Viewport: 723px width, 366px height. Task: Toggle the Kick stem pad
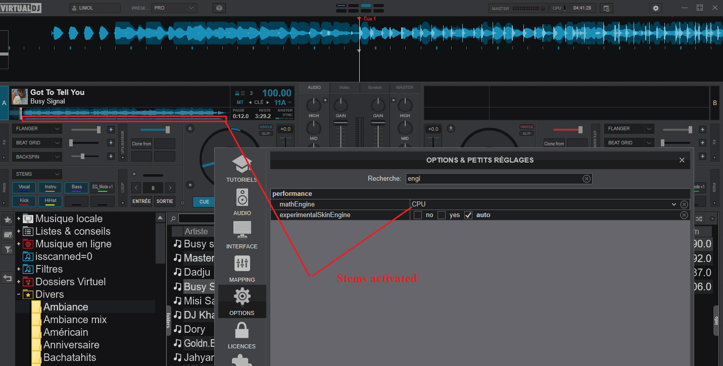tap(24, 201)
